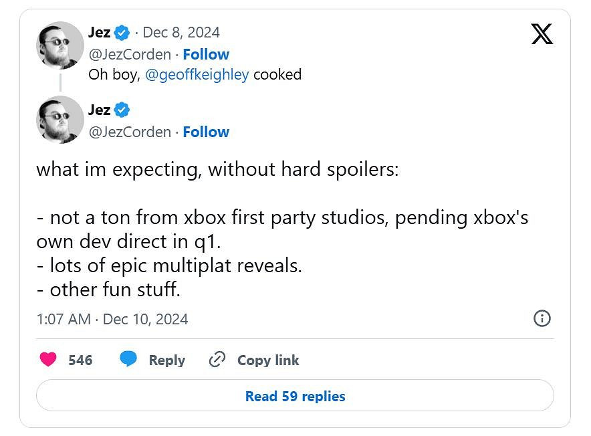Click the Read 59 replies link

295,396
